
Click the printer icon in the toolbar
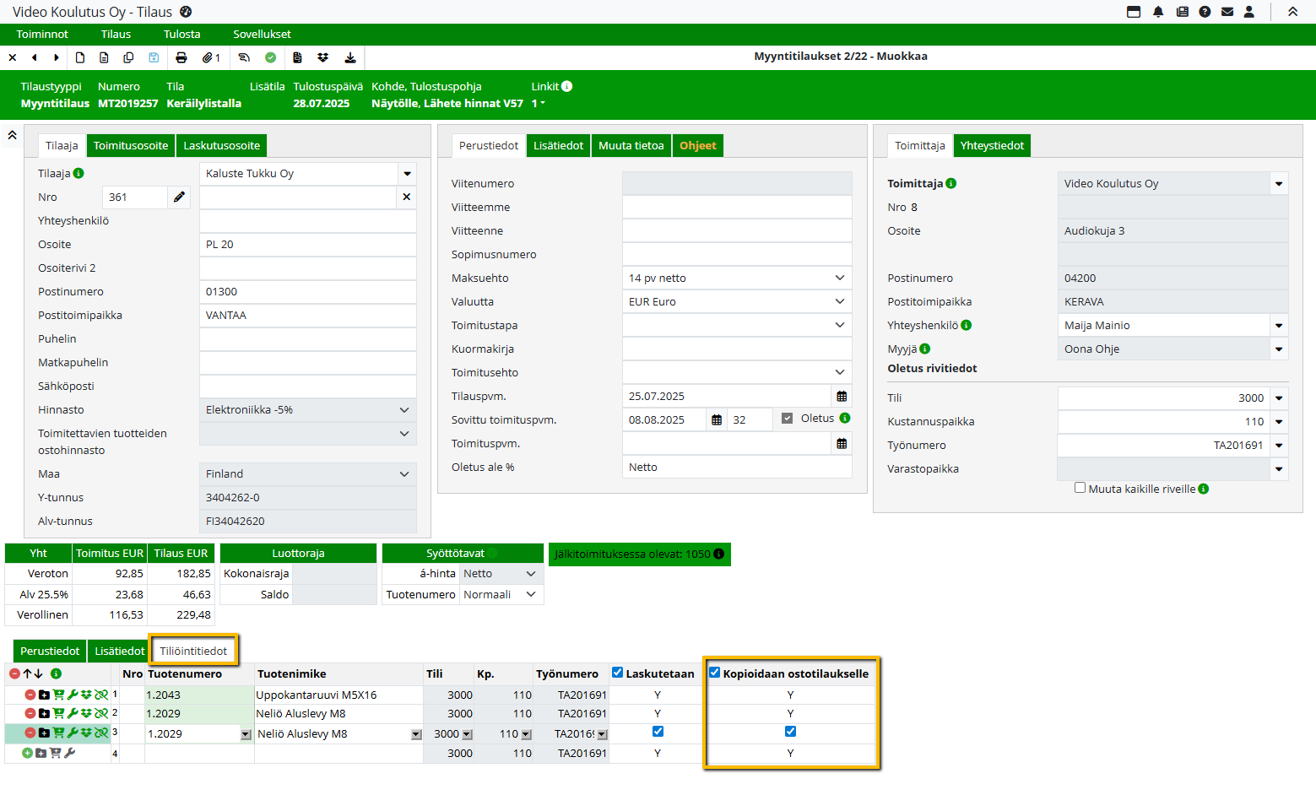coord(181,57)
